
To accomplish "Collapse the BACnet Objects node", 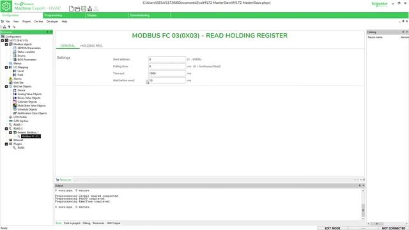I will [x=6, y=87].
